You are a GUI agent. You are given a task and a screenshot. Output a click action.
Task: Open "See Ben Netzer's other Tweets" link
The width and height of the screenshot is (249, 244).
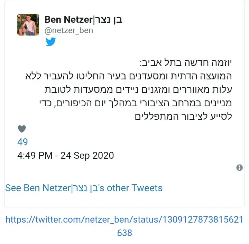pos(84,188)
